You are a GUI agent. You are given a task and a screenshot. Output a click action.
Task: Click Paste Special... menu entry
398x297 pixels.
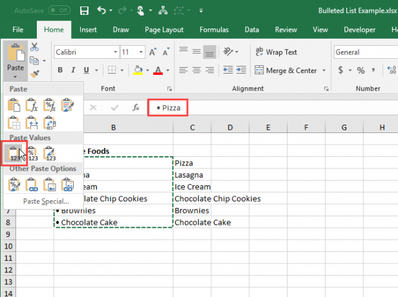(46, 201)
